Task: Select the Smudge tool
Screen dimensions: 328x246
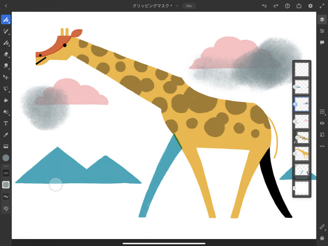Action: point(6,66)
